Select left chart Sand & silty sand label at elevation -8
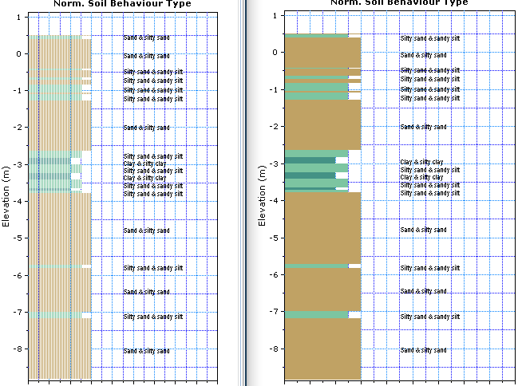Viewport: 522px width, 386px height. pyautogui.click(x=146, y=351)
